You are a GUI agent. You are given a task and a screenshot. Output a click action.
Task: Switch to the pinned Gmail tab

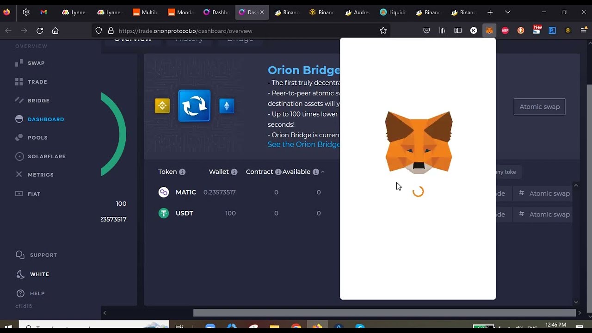(x=43, y=12)
